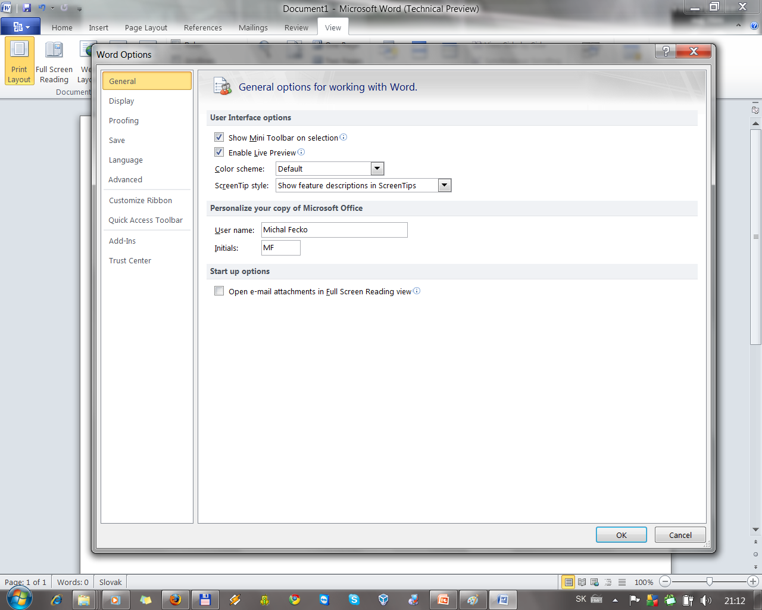This screenshot has width=762, height=610.
Task: Click Cancel in Word Options dialog
Action: 680,535
